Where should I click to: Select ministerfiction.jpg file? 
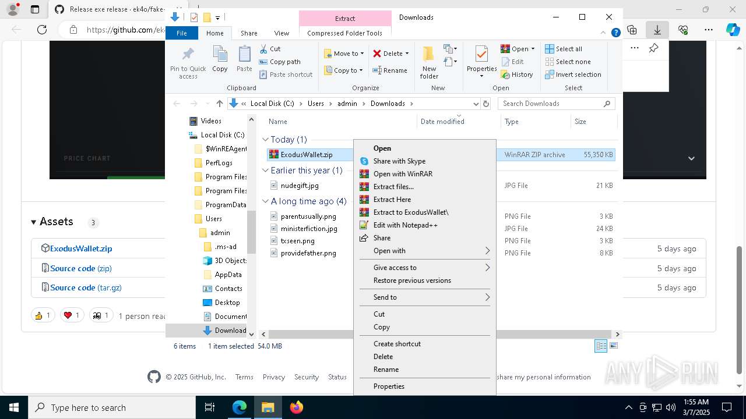[309, 229]
